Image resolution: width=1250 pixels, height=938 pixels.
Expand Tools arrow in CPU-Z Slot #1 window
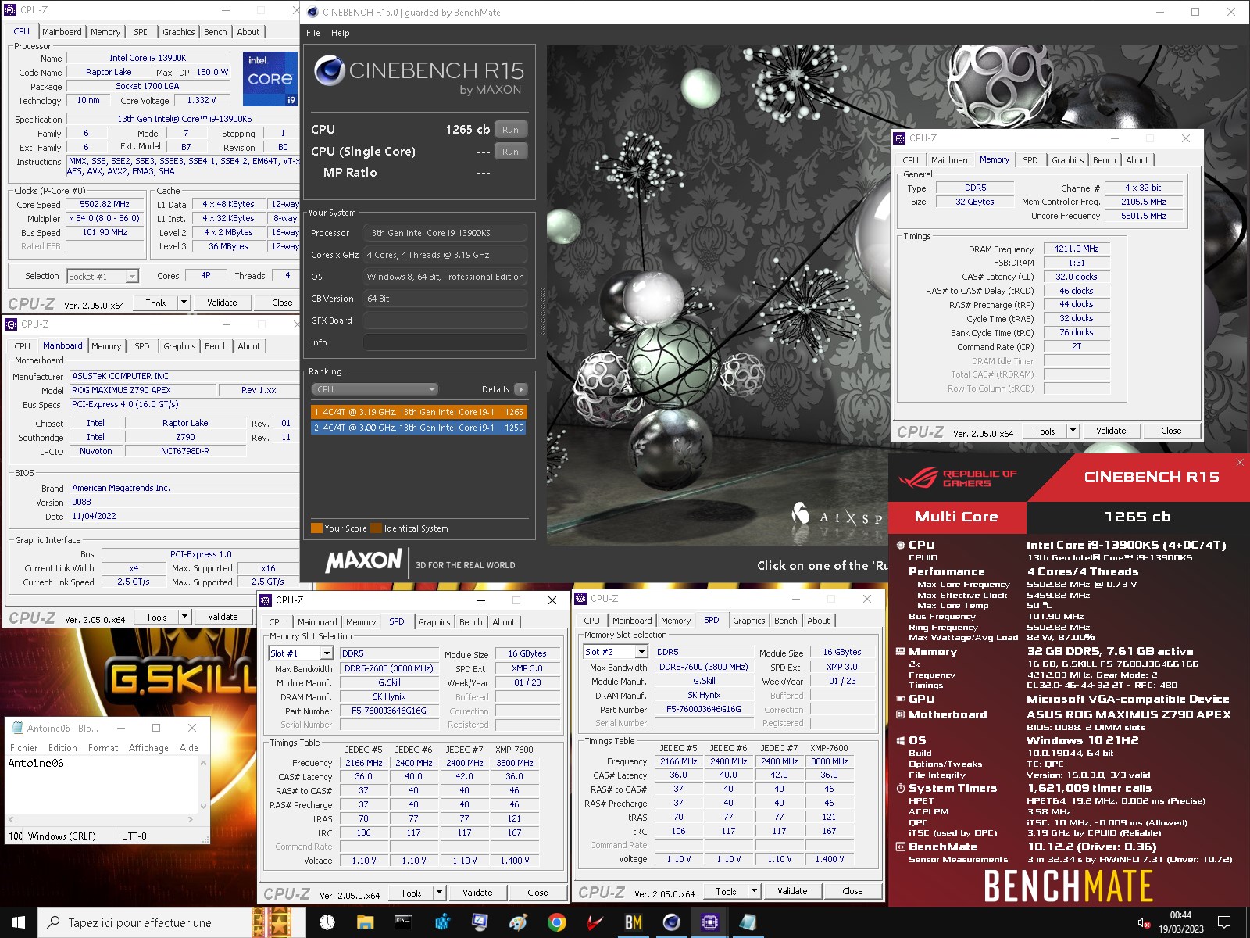coord(439,893)
